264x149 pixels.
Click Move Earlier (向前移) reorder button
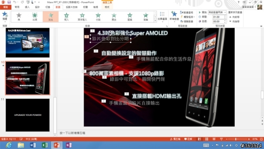click(x=234, y=17)
